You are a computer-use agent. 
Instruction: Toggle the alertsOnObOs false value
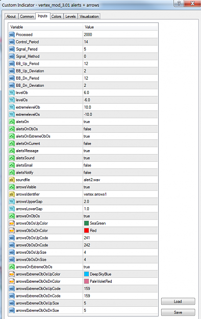[x=87, y=129]
